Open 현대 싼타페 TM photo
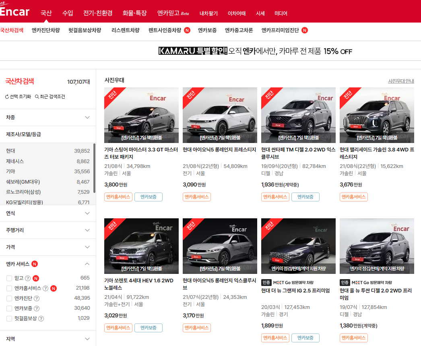The width and height of the screenshot is (421, 346). [x=298, y=115]
